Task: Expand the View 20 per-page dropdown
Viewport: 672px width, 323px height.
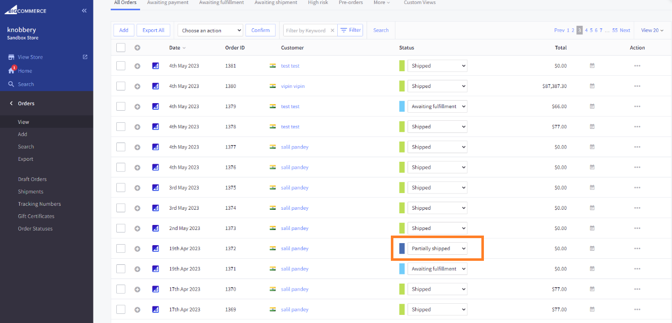Action: 652,30
